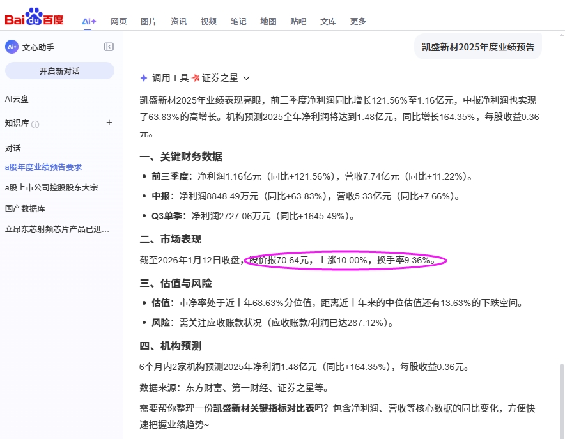Click the 对话 section label
The image size is (565, 439).
pos(13,149)
